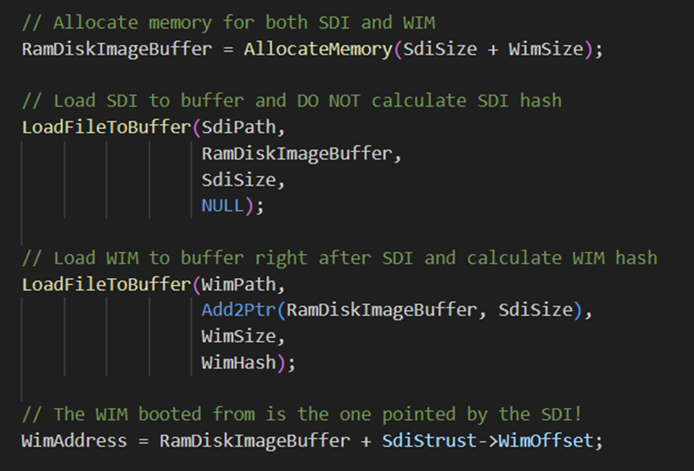Click the WimHash argument
Screen dimensions: 694x471
pos(238,363)
